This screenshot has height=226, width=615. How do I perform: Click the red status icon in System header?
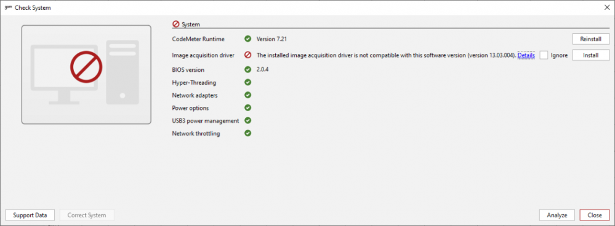[175, 24]
